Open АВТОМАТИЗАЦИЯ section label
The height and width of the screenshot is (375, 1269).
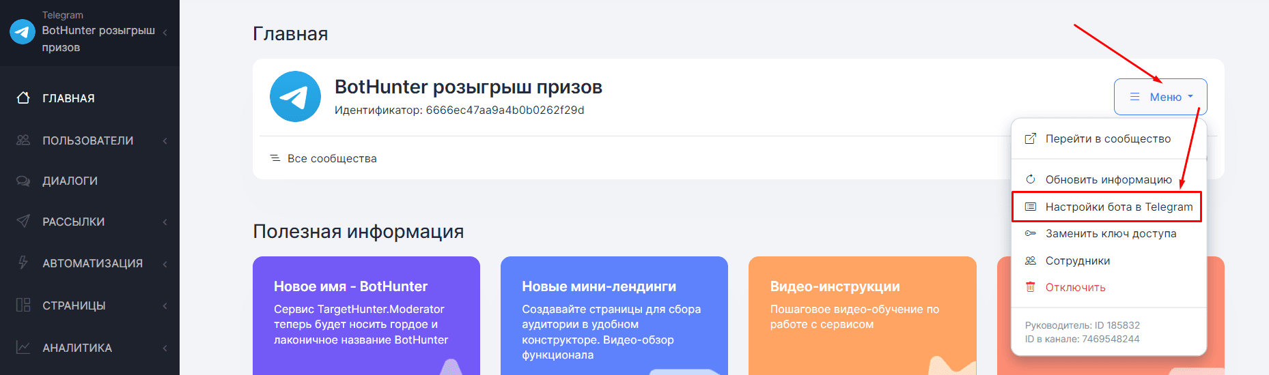pos(92,263)
